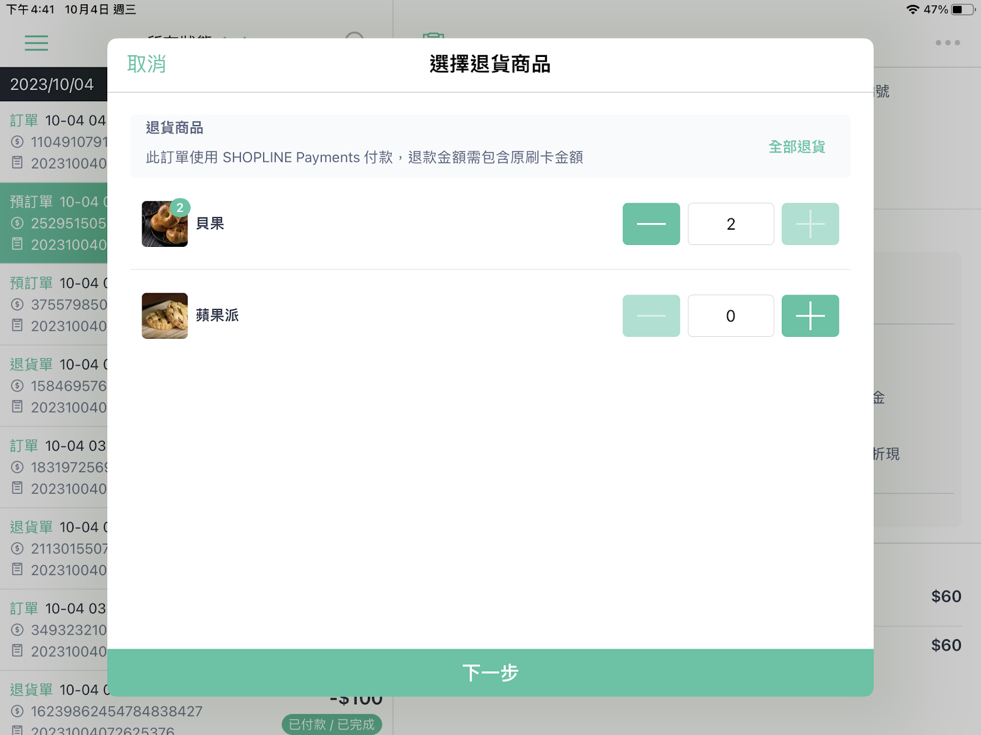Tap the 蘋果派 product name
981x735 pixels.
pyautogui.click(x=218, y=315)
